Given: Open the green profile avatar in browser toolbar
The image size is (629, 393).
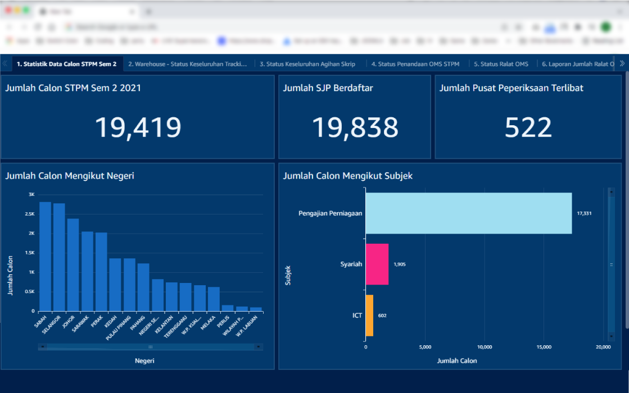Looking at the screenshot, I should 605,27.
